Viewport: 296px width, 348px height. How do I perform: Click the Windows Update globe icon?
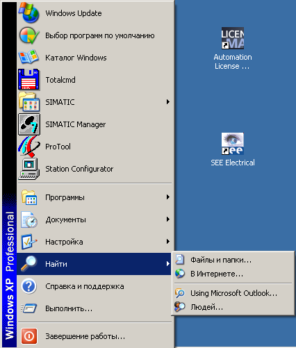(x=29, y=13)
